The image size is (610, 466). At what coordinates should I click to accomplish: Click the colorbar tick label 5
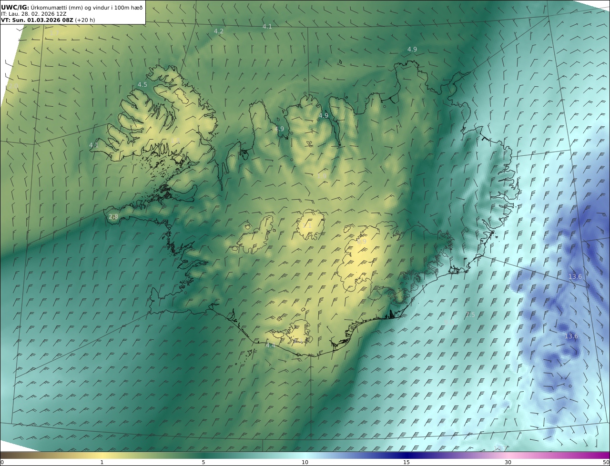pos(203,462)
